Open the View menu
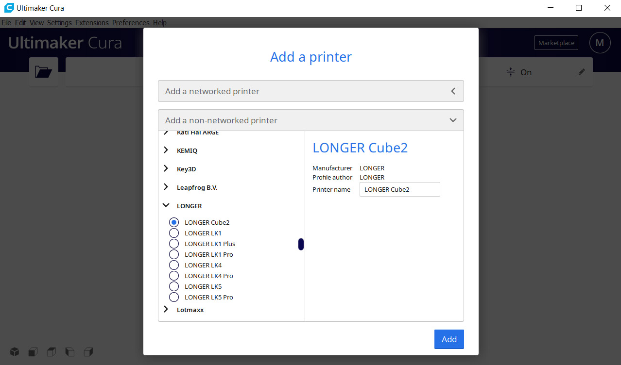The width and height of the screenshot is (621, 365). [36, 23]
